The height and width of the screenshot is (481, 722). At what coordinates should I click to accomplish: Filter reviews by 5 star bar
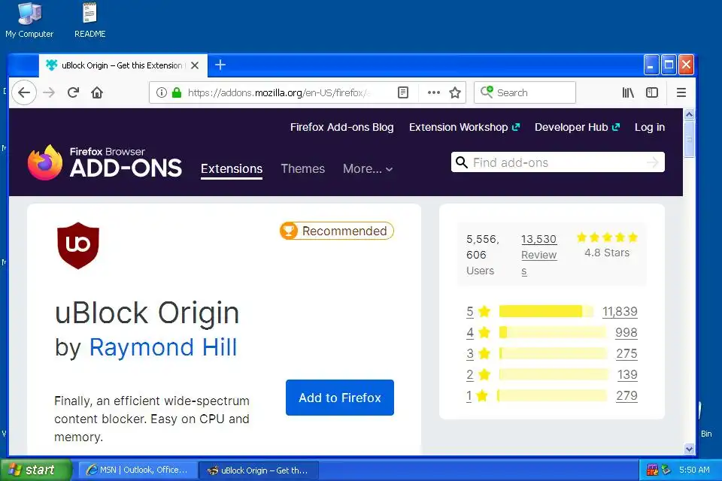[546, 311]
